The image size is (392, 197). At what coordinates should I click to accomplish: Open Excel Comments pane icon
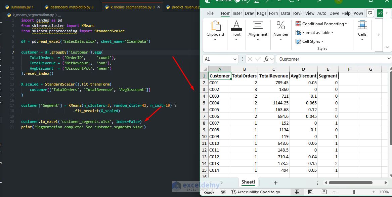click(x=370, y=13)
